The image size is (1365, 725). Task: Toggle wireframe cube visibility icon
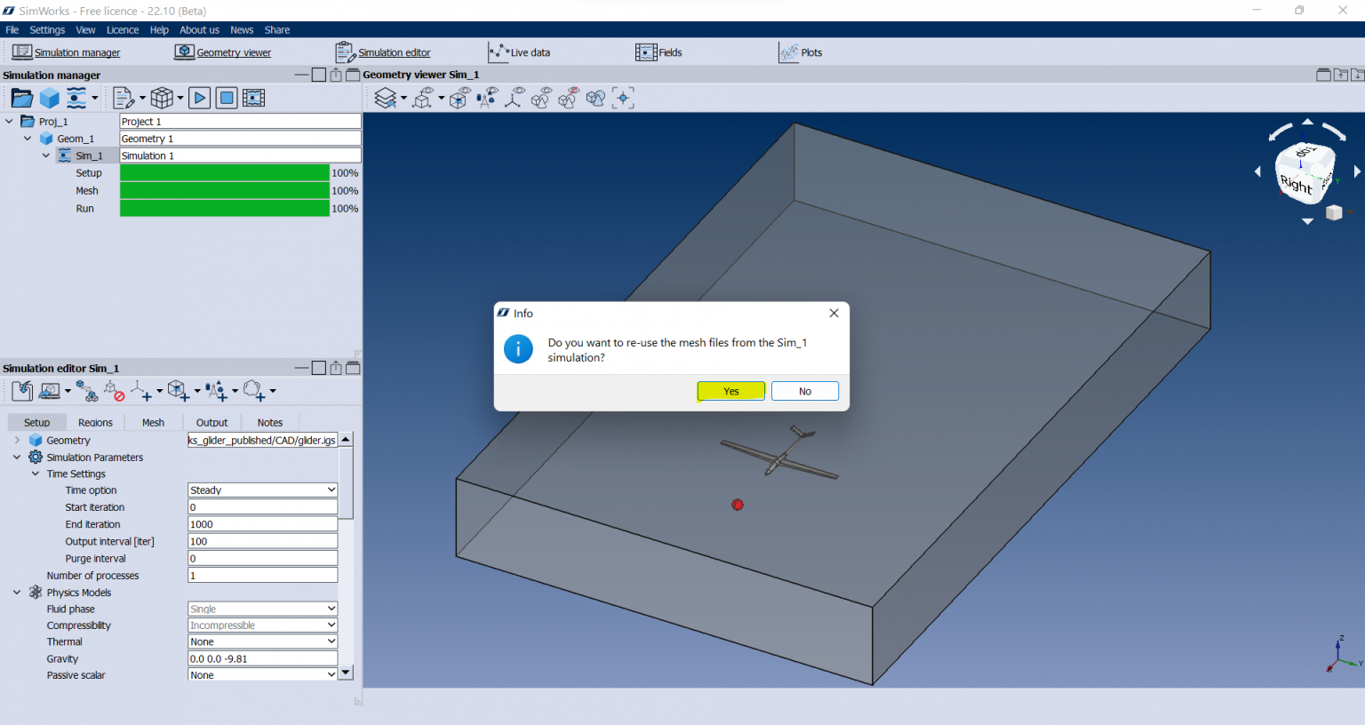pos(459,98)
